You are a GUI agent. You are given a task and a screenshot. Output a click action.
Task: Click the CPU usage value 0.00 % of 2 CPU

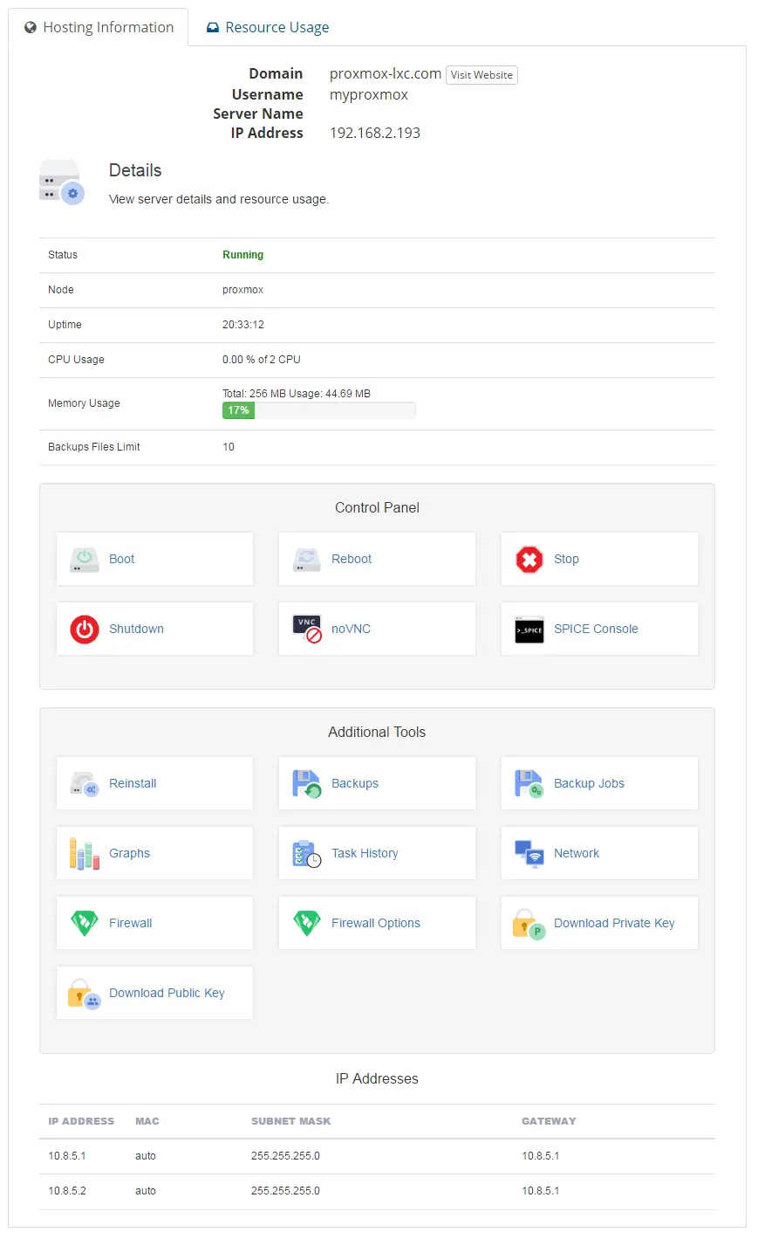point(262,360)
